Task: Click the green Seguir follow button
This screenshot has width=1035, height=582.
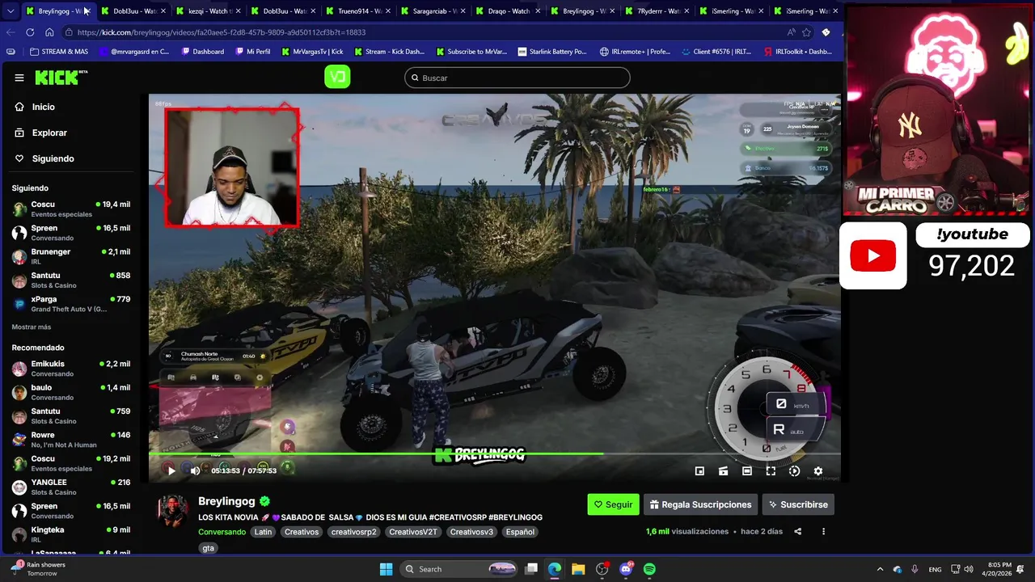Action: (x=613, y=504)
